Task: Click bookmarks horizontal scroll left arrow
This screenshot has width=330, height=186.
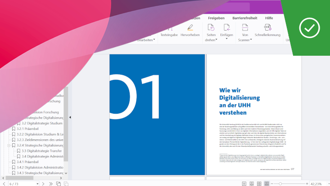Action: pos(3,178)
